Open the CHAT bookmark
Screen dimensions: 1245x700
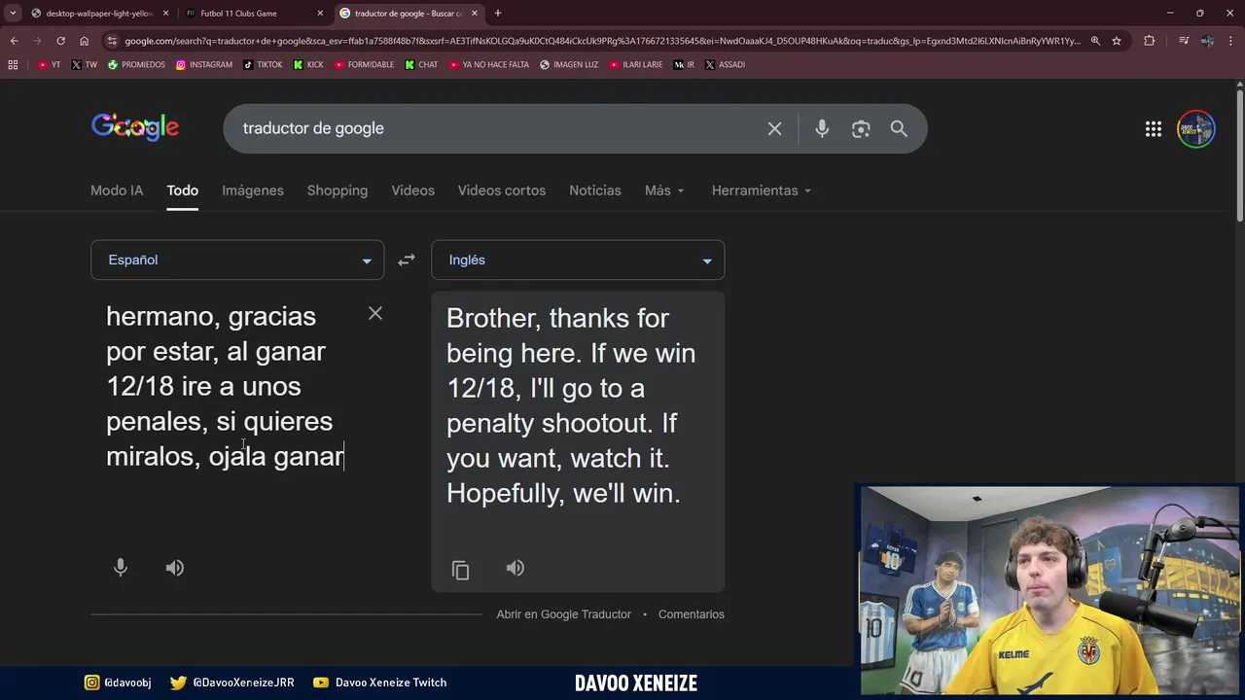pos(421,64)
